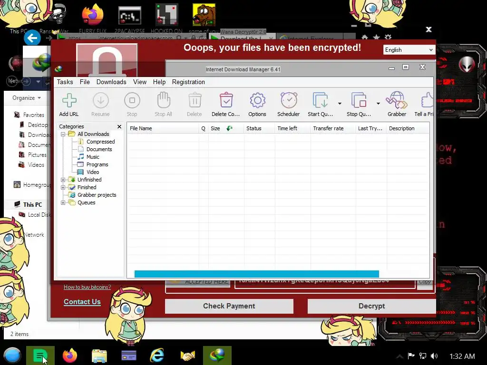The image size is (487, 365).
Task: Click the Decrypt button
Action: pyautogui.click(x=371, y=306)
